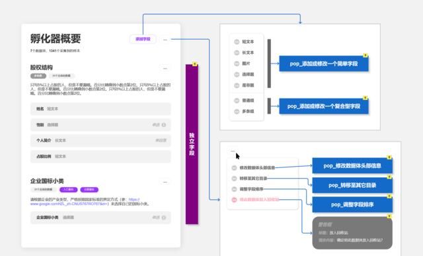
Task: Click the 个人简介 long-text field row
Action: point(100,140)
